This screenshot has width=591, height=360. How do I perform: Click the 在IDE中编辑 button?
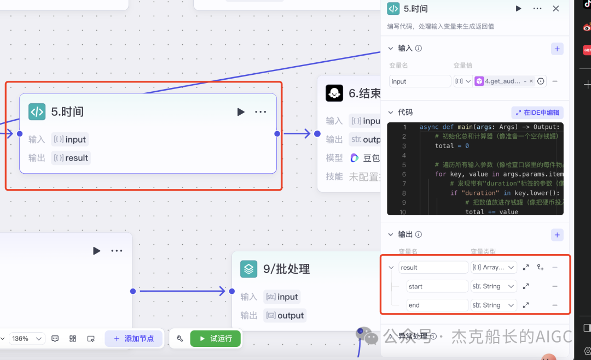[x=537, y=113]
